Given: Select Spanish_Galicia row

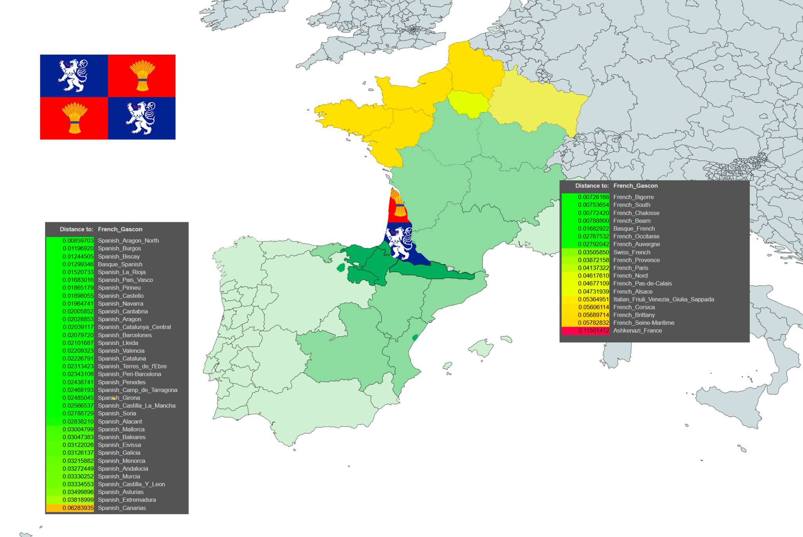Looking at the screenshot, I should [x=117, y=453].
